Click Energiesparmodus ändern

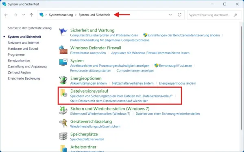177,83
